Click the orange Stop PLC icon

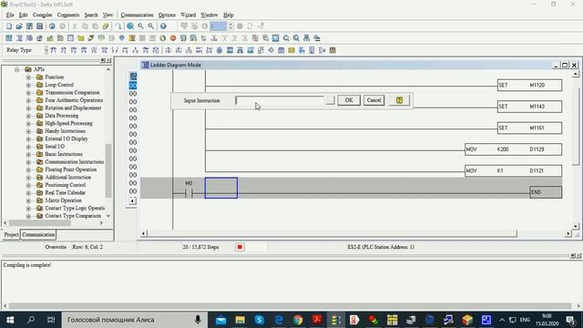point(173,38)
